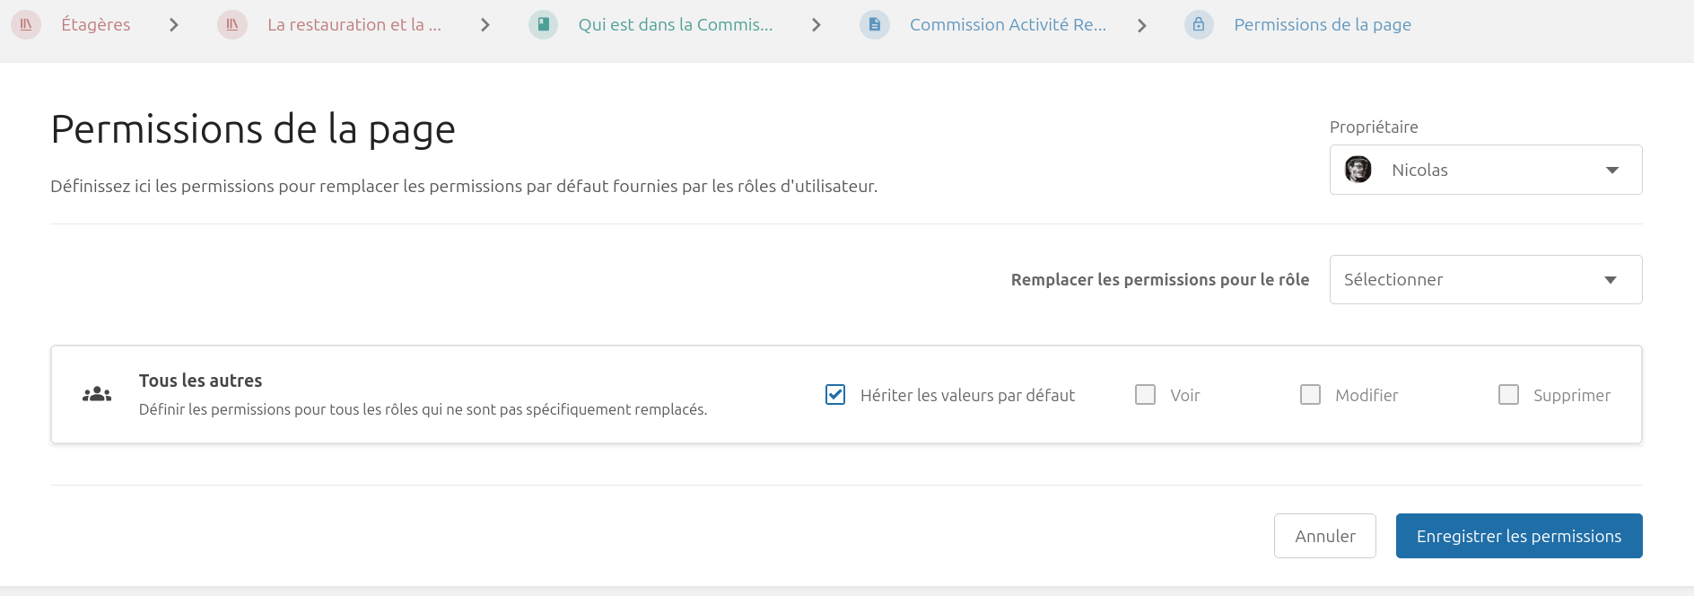Expand breadcrumb chevron after Qui est dans la Commis

[816, 25]
